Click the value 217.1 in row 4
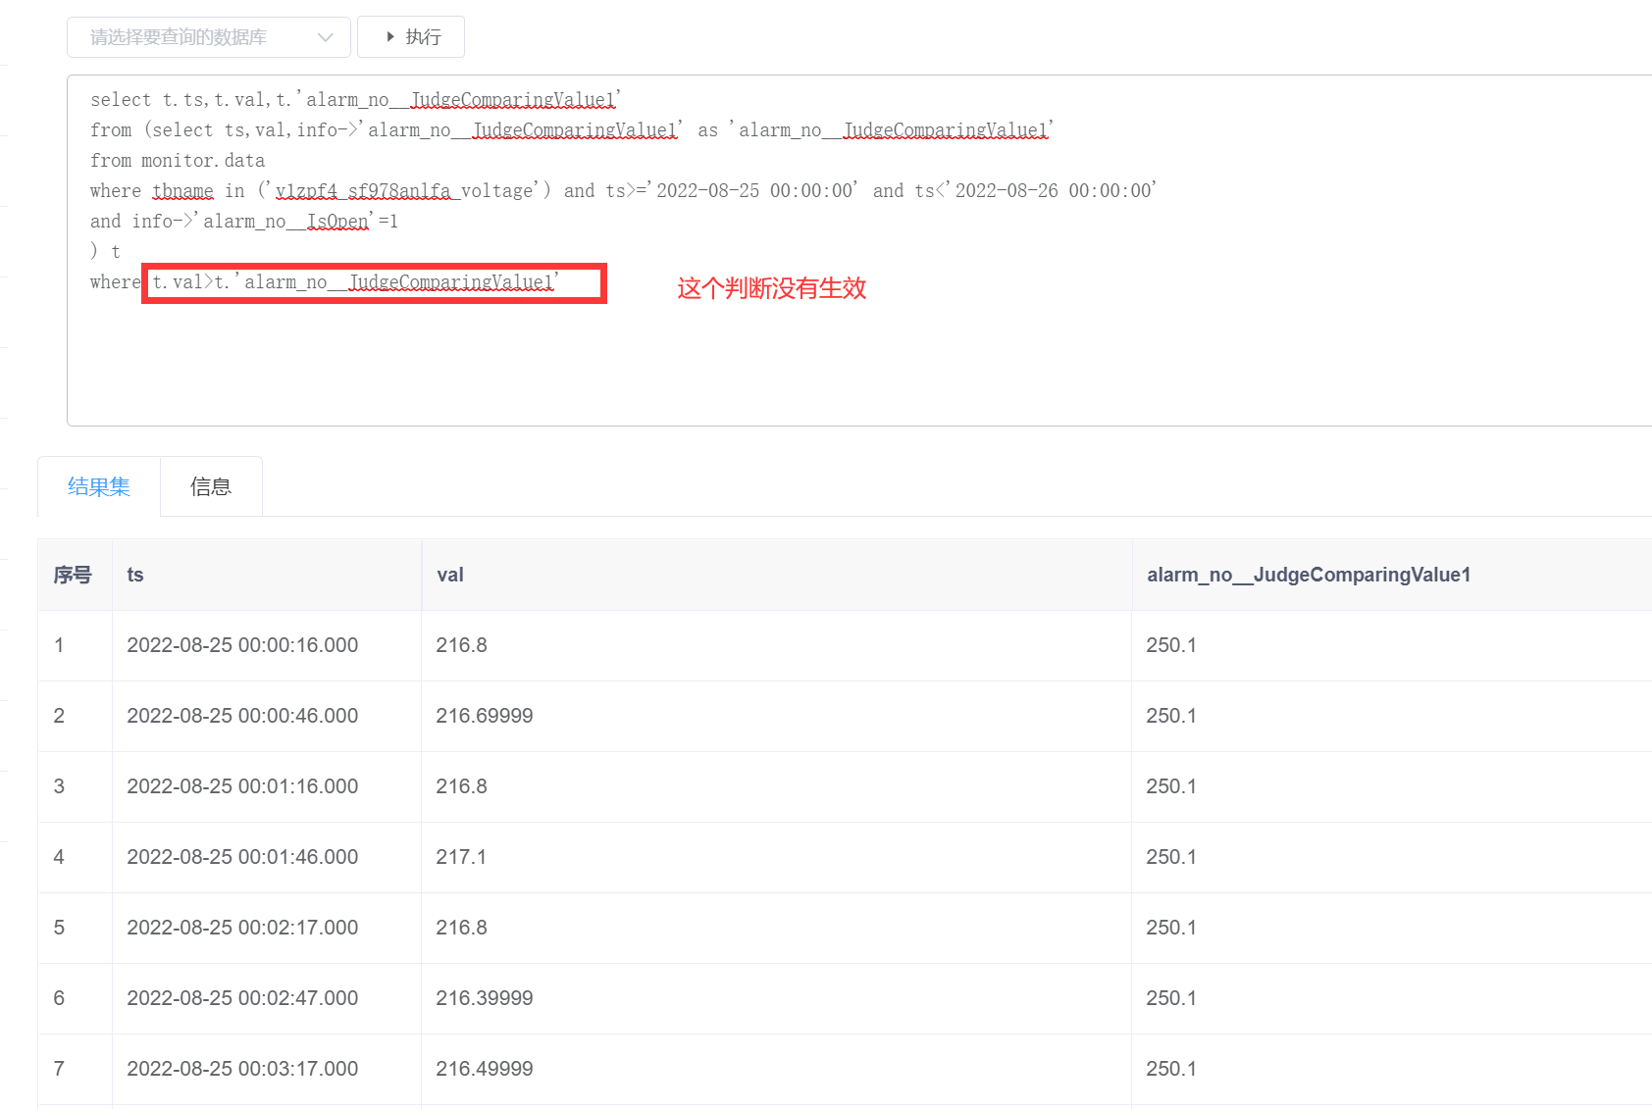Image resolution: width=1652 pixels, height=1109 pixels. (x=461, y=856)
